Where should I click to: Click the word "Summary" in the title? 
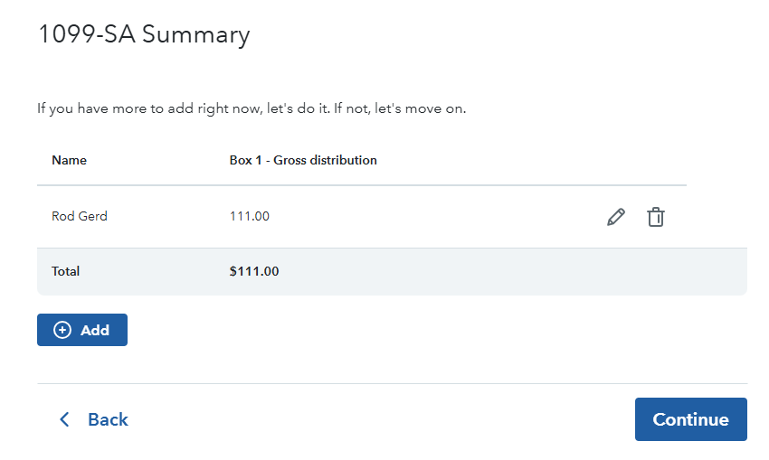[196, 35]
